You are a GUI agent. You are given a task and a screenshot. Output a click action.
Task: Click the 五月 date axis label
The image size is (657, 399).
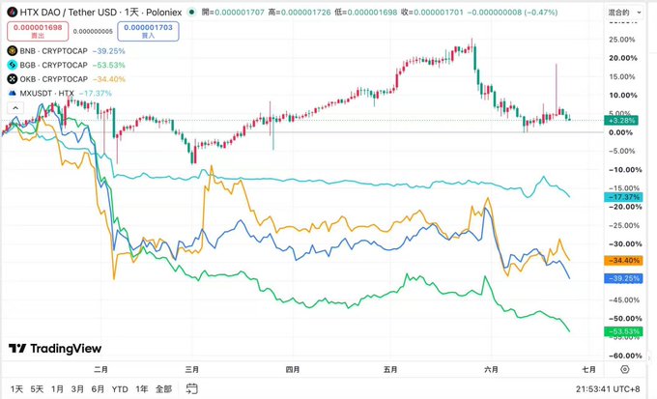point(390,369)
